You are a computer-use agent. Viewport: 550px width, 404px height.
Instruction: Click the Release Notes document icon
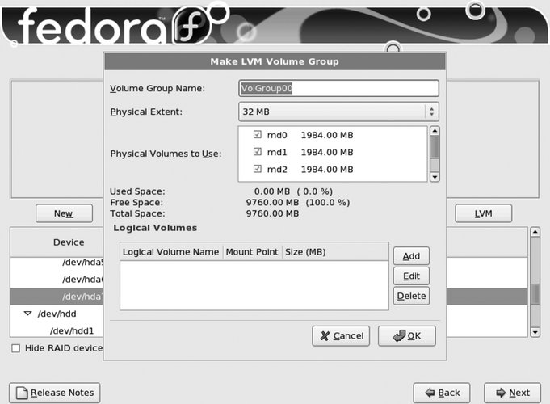tap(22, 393)
